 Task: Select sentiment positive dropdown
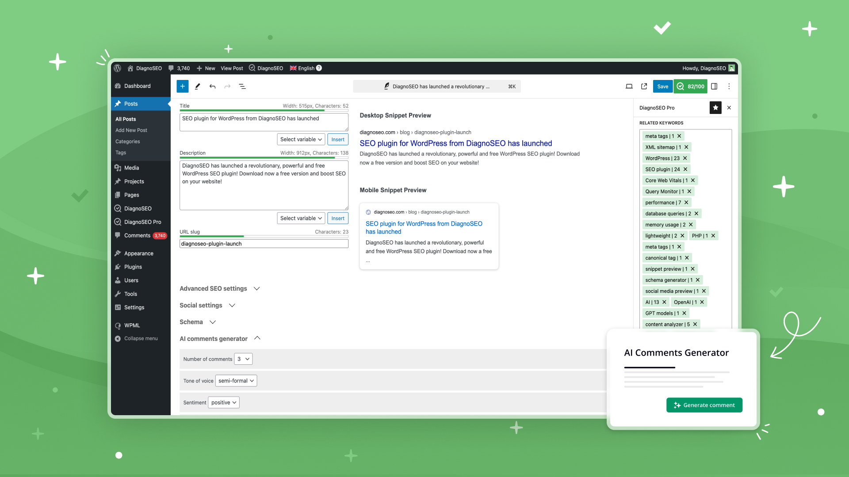click(224, 402)
